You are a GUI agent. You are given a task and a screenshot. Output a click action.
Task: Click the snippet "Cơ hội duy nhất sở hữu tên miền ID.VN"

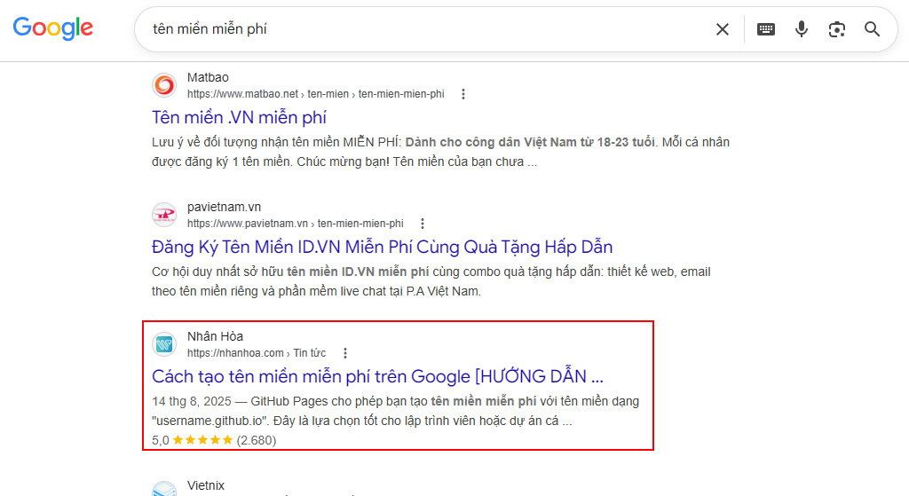click(x=263, y=272)
